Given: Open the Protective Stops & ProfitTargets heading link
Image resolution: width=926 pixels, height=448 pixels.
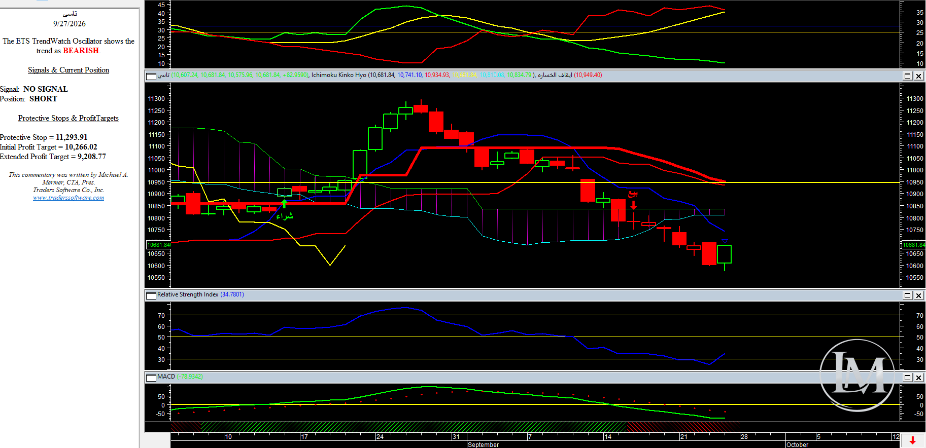Looking at the screenshot, I should click(x=68, y=118).
